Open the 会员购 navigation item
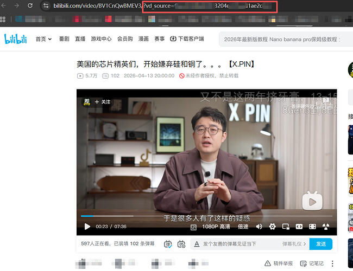Viewport: 353px width, 271px height. click(125, 39)
